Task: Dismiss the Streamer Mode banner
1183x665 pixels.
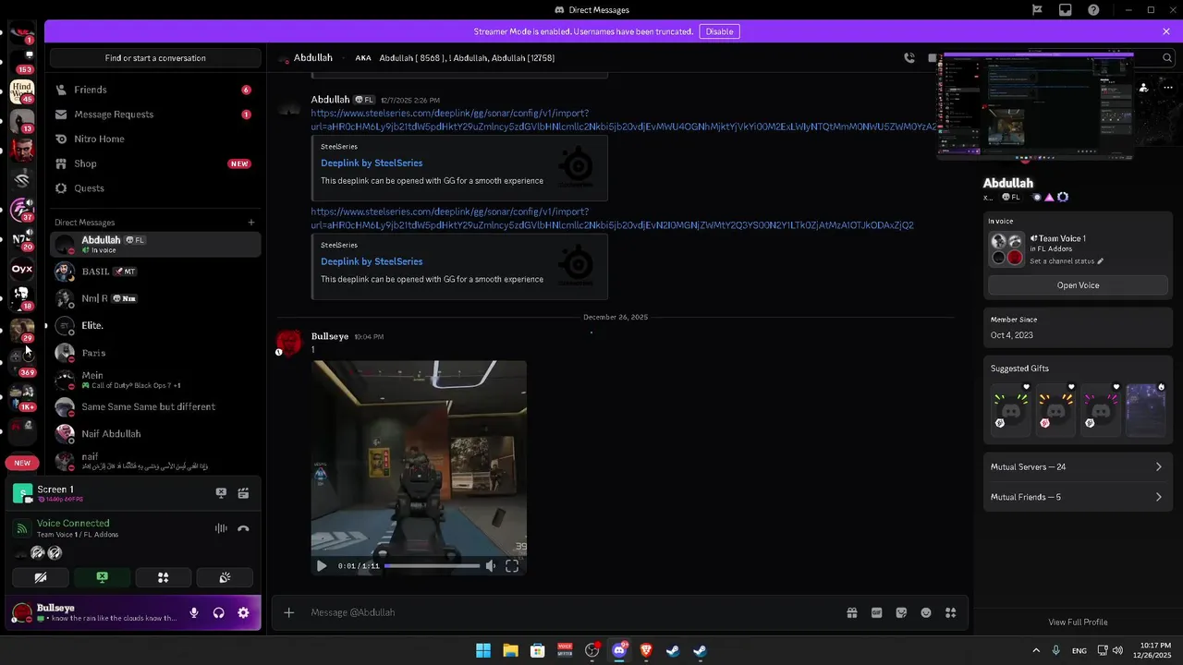Action: (x=1166, y=31)
